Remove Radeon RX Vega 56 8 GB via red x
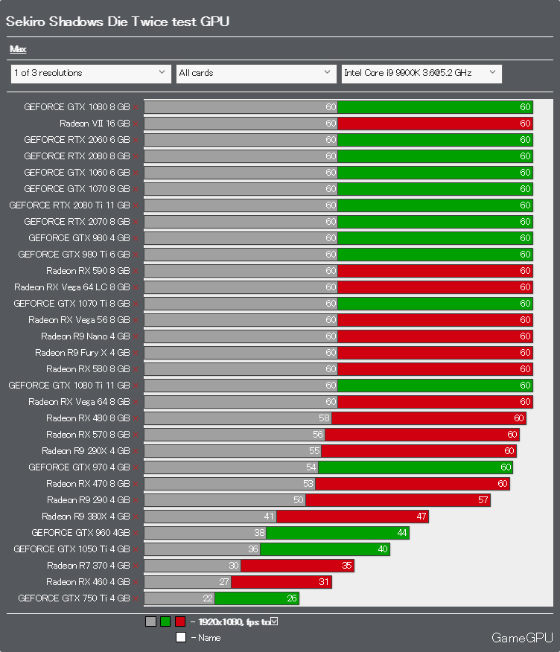This screenshot has height=652, width=560. (136, 320)
